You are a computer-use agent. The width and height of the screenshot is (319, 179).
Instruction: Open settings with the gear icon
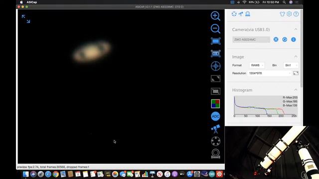(x=289, y=14)
